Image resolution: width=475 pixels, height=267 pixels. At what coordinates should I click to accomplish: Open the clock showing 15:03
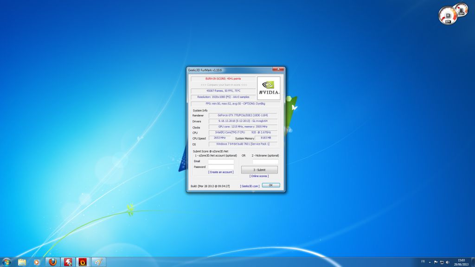tap(461, 262)
